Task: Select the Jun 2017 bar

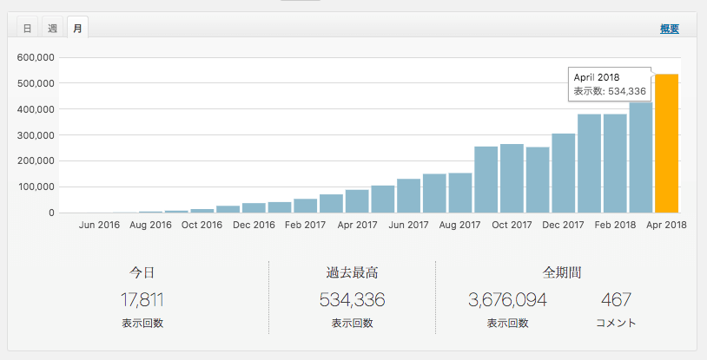Action: [x=408, y=195]
